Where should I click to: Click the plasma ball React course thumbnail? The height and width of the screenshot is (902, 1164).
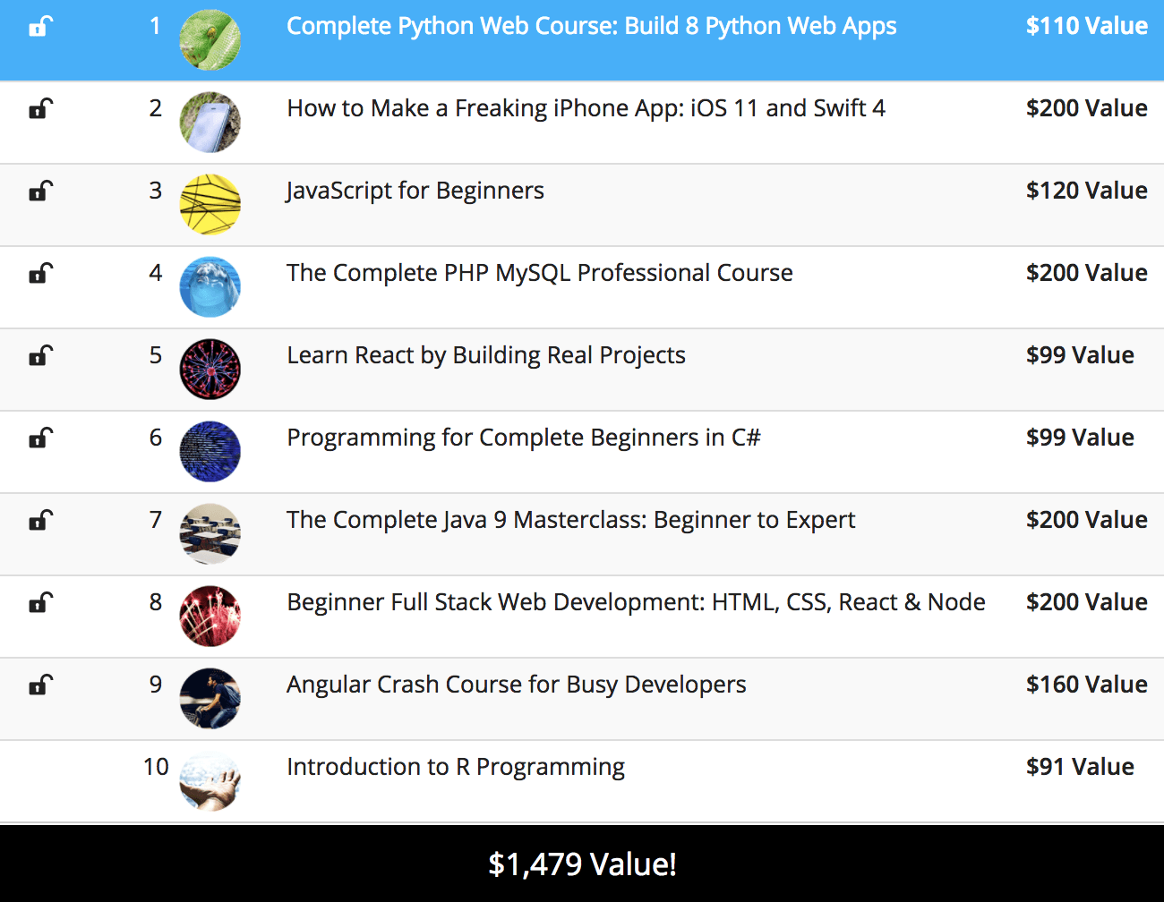tap(210, 370)
